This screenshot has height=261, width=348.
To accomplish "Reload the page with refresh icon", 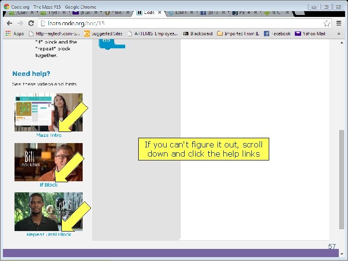I will 31,23.
